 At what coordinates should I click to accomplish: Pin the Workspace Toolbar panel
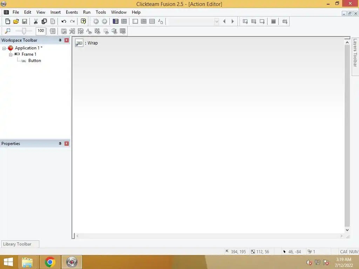60,40
